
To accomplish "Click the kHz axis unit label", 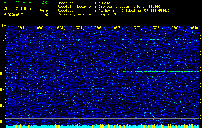I will pyautogui.click(x=3, y=26).
